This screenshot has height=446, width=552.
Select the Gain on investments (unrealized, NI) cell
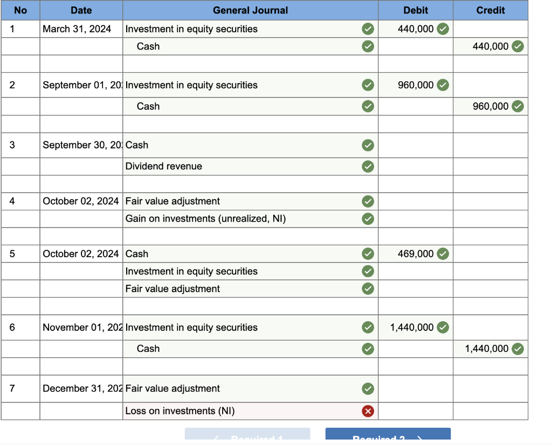click(250, 219)
